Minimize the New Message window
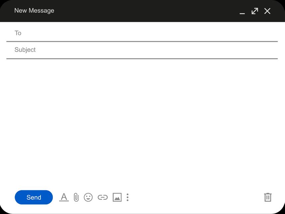The height and width of the screenshot is (214, 285). click(x=242, y=12)
